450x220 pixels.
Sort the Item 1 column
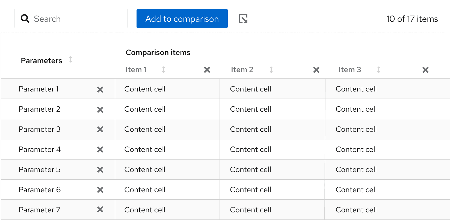click(x=164, y=70)
